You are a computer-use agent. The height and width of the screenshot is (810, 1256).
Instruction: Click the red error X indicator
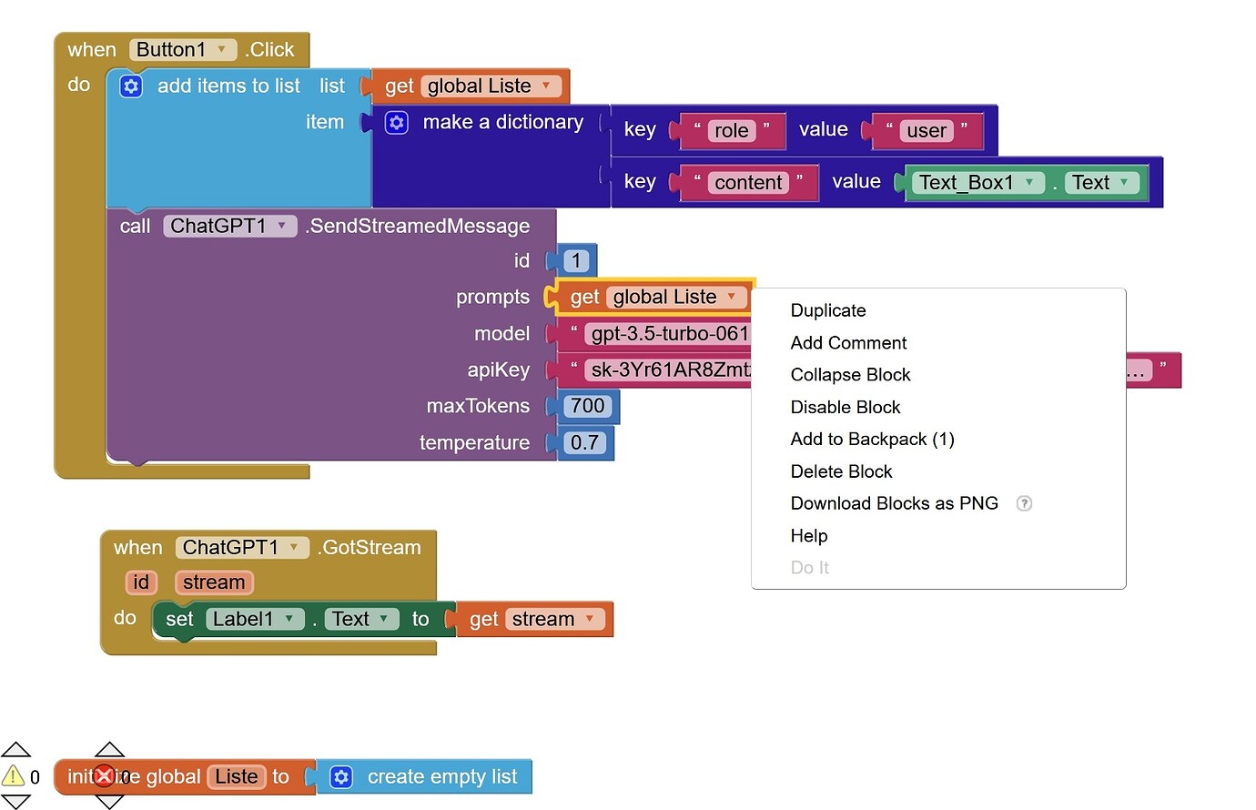(105, 776)
